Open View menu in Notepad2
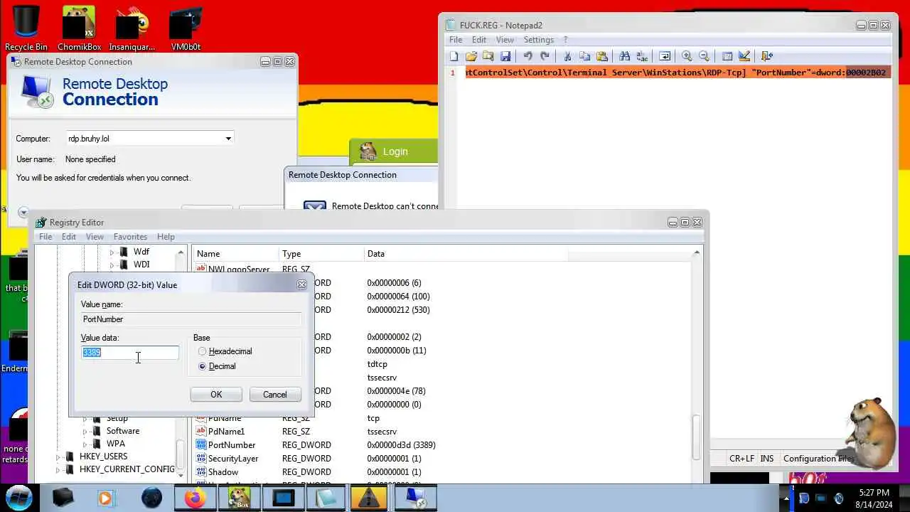 pos(505,40)
